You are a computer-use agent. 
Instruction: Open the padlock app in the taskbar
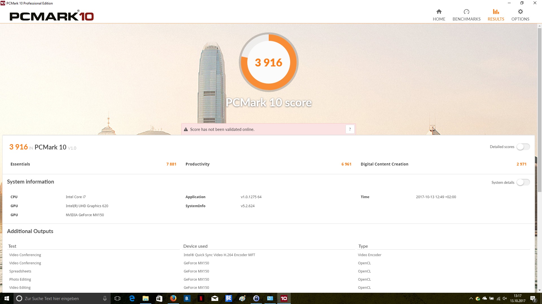coord(256,298)
